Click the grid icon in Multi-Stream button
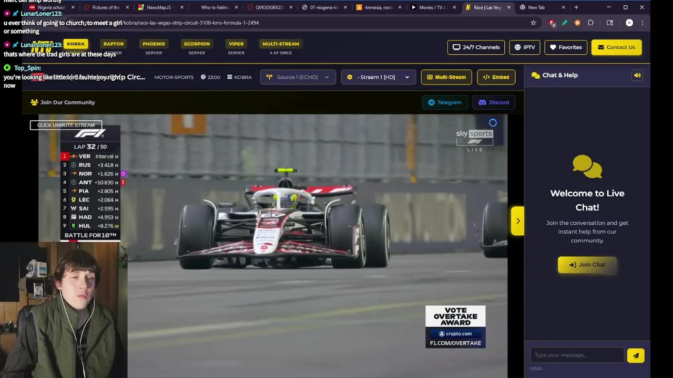This screenshot has width=673, height=378. click(430, 77)
